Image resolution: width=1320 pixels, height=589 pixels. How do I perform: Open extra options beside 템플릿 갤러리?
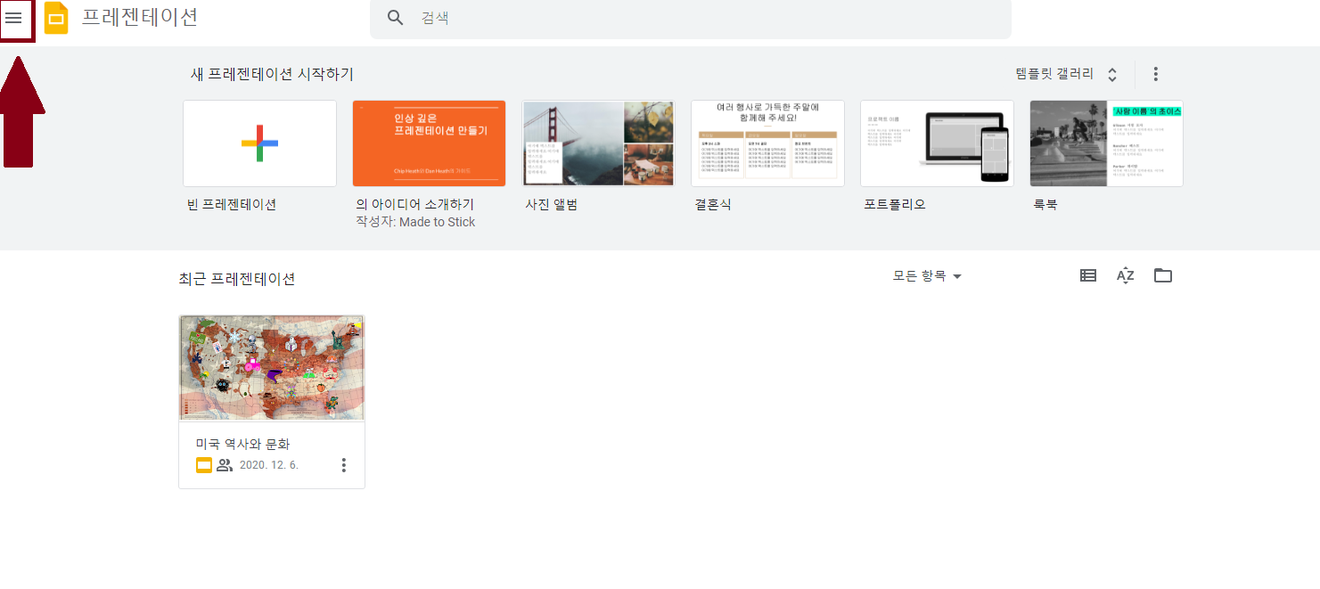(1154, 74)
